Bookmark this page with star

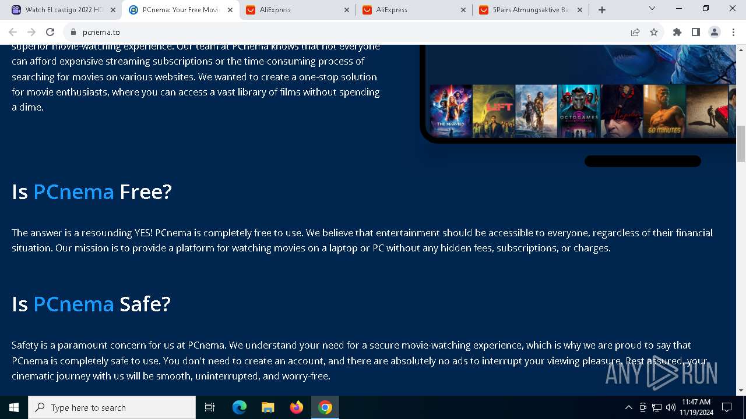654,32
